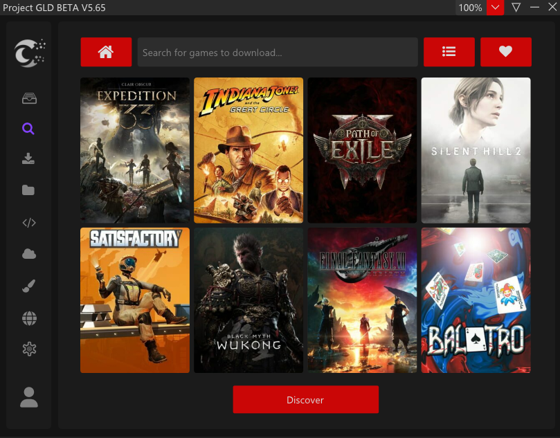Select the Indiana Jones Great Circle cover
This screenshot has width=560, height=438.
pyautogui.click(x=249, y=150)
